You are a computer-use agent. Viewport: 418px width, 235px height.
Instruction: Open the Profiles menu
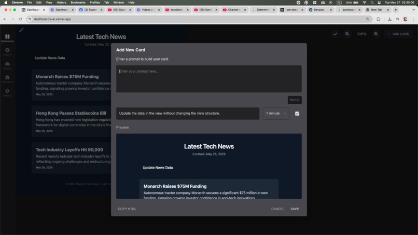coord(94,3)
